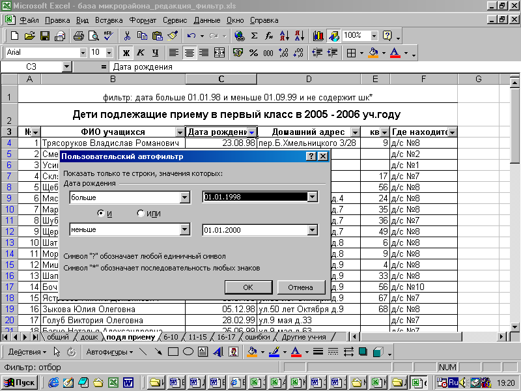This screenshot has height=391, width=521.
Task: Cut selection with the scissors icon
Action: pyautogui.click(x=127, y=36)
